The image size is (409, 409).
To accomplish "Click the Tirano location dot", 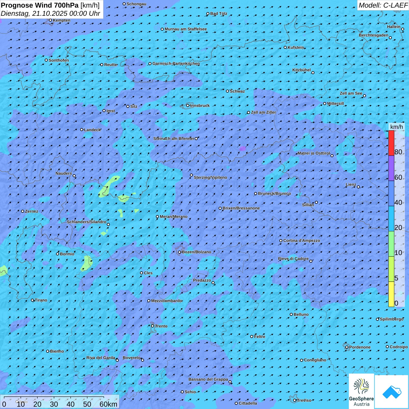I will (32, 300).
